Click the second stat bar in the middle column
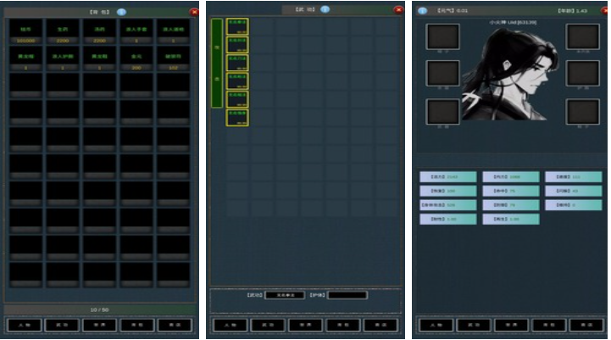Image resolution: width=611 pixels, height=340 pixels. pos(511,191)
